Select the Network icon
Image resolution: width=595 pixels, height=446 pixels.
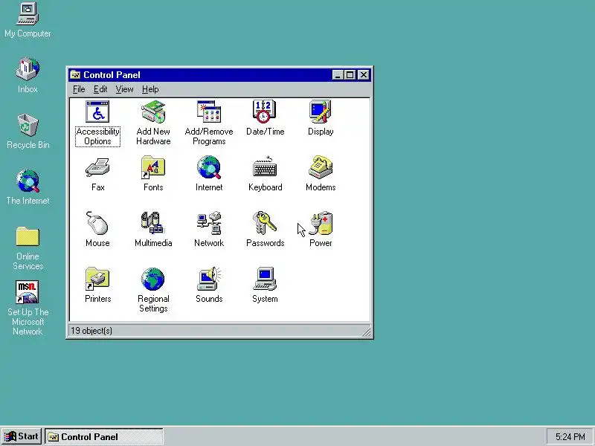click(209, 223)
